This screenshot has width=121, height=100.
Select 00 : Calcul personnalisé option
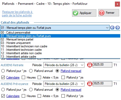click(60, 33)
